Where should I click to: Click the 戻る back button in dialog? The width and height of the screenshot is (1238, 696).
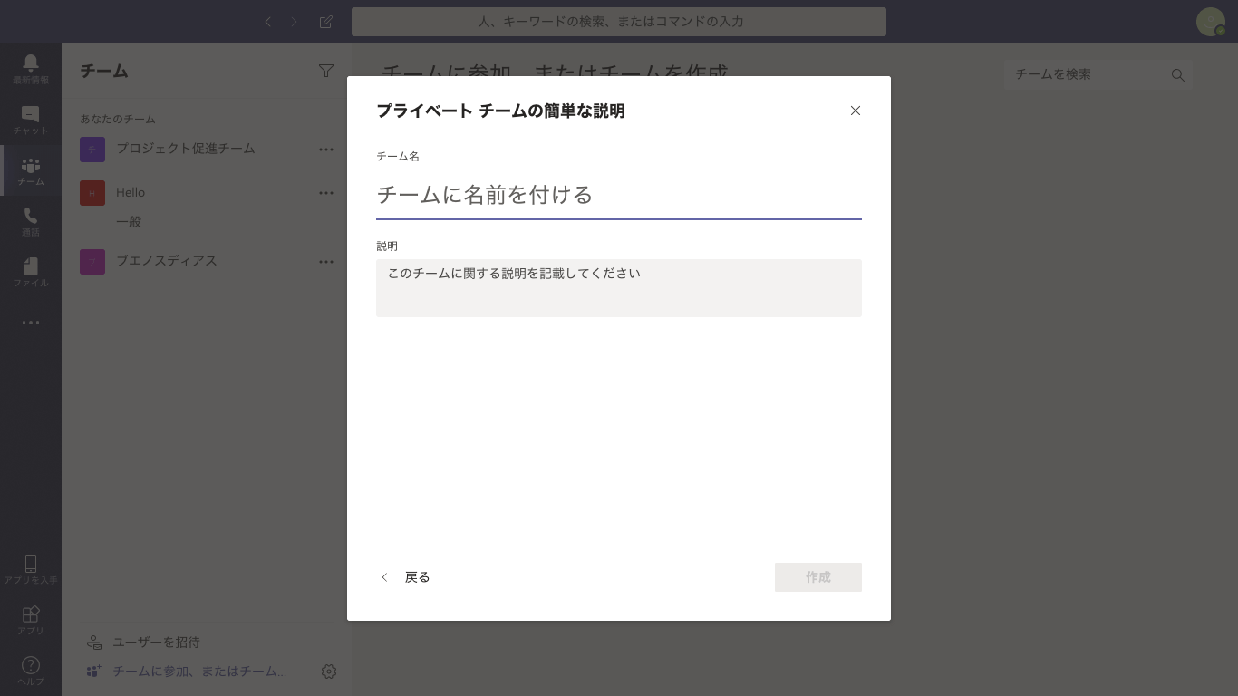(x=405, y=577)
